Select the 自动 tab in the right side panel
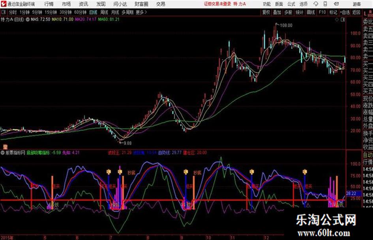The width and height of the screenshot is (373, 240). pos(367,155)
